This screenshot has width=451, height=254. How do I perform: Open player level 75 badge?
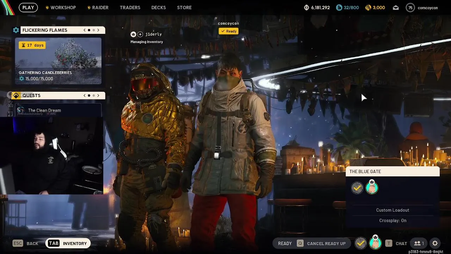(x=410, y=7)
